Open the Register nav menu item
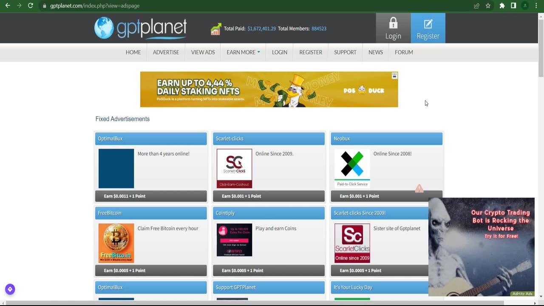Image resolution: width=544 pixels, height=306 pixels. [x=311, y=52]
